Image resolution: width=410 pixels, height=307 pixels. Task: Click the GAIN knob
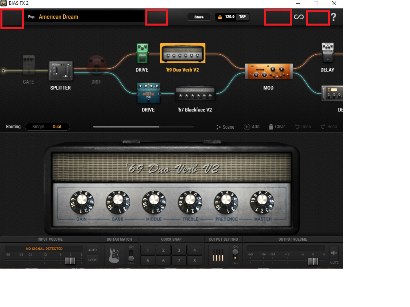point(82,202)
